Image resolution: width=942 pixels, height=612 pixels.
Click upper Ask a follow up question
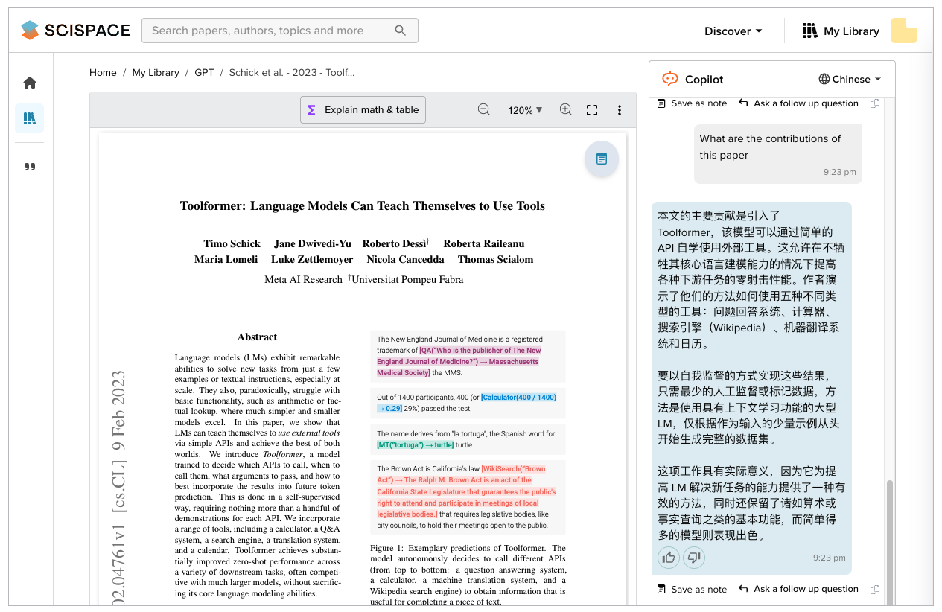coord(798,103)
